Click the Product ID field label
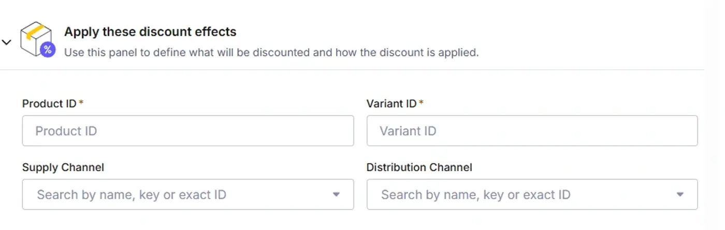Image resolution: width=725 pixels, height=230 pixels. (x=49, y=103)
